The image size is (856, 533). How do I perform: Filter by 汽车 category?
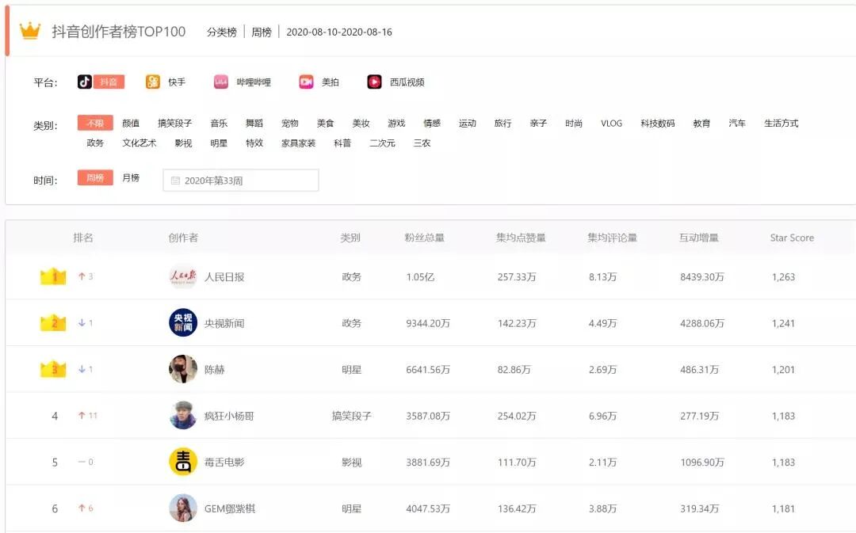(x=737, y=124)
